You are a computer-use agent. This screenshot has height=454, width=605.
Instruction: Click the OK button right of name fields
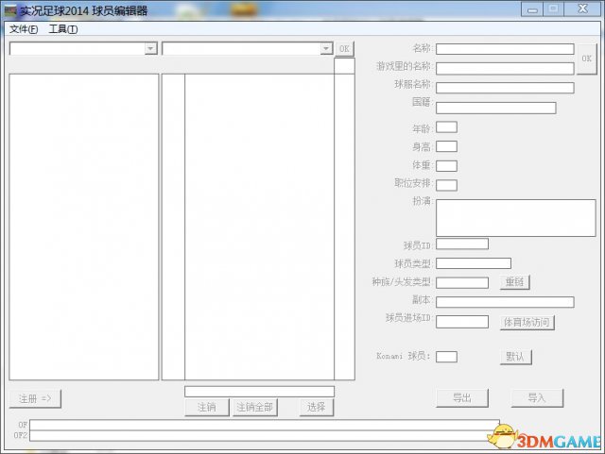586,59
